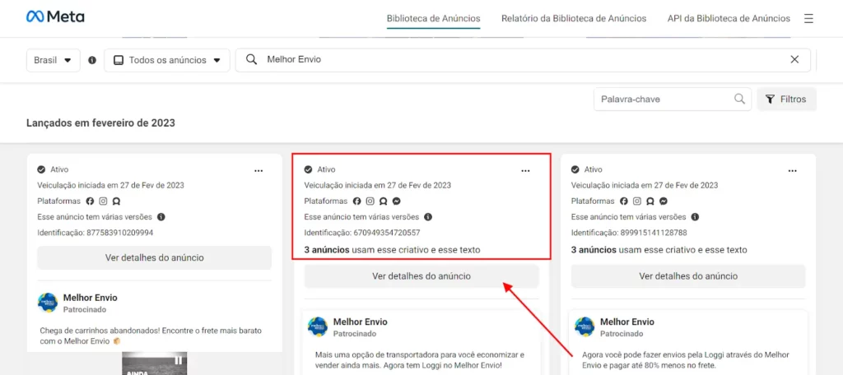Click Ativo check icon on ad 877583910209994
The height and width of the screenshot is (375, 843).
41,169
